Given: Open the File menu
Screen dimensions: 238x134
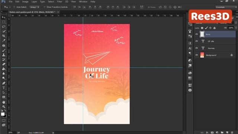Looking at the screenshot, I should point(10,1).
